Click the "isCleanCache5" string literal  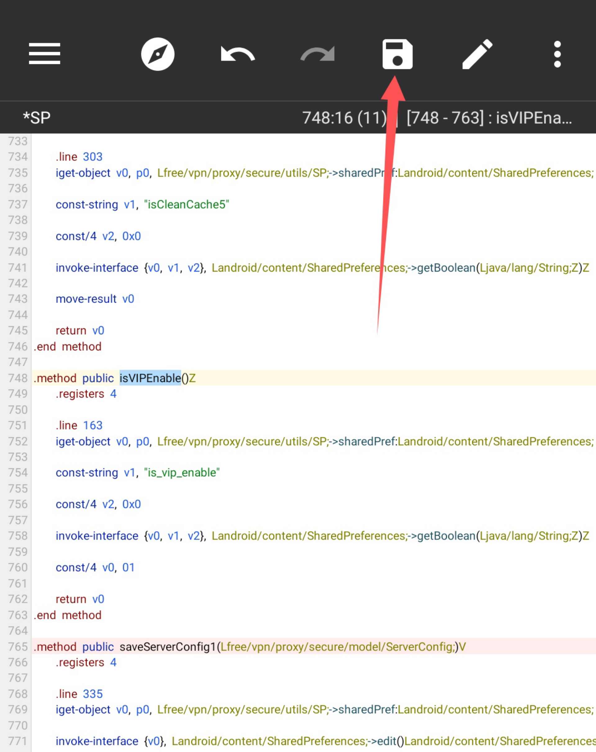point(186,205)
